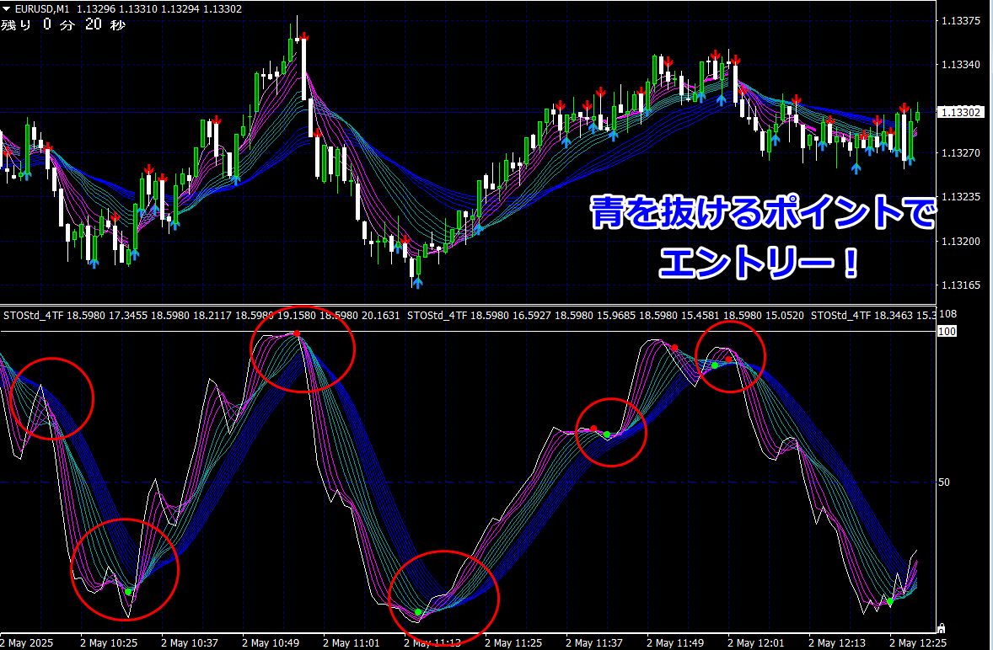Click the 2 May 10:25 time label

point(108,642)
